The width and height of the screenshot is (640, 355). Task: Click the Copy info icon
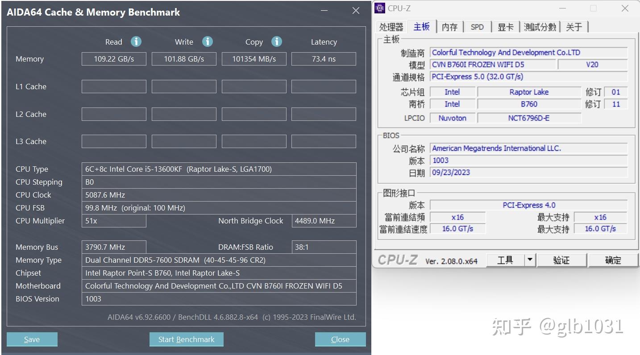tap(277, 41)
